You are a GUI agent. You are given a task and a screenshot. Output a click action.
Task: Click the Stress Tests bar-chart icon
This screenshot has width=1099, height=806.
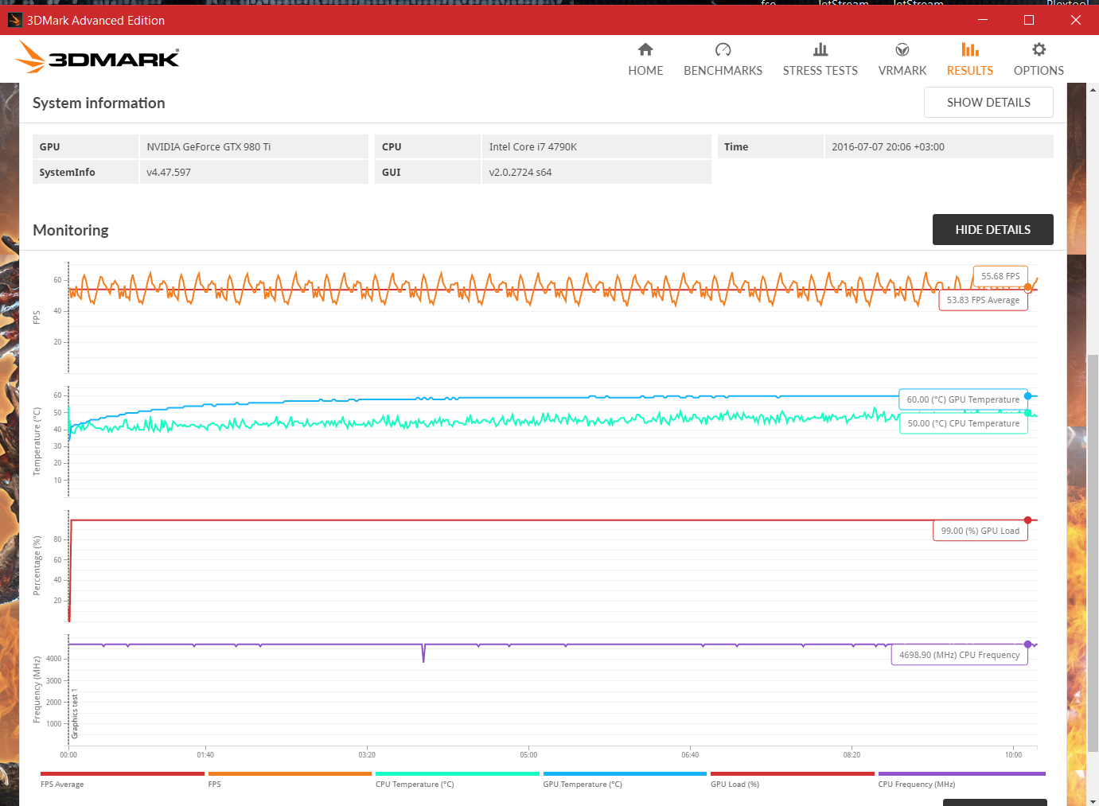[x=820, y=50]
